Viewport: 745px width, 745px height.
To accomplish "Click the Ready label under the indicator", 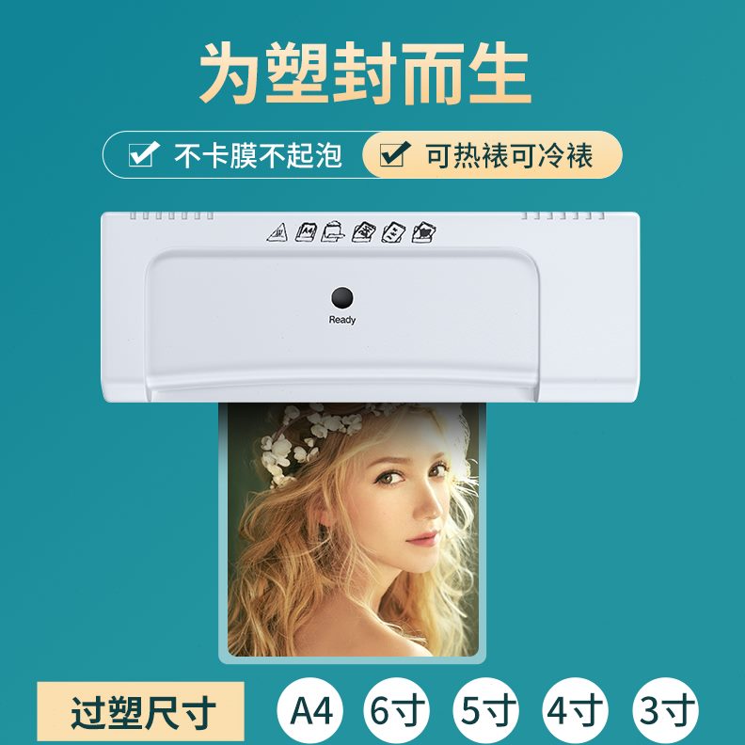I will 342,320.
